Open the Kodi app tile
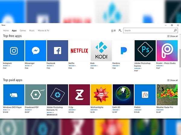Image resolution: width=181 pixels, height=135 pixels. coord(101,51)
